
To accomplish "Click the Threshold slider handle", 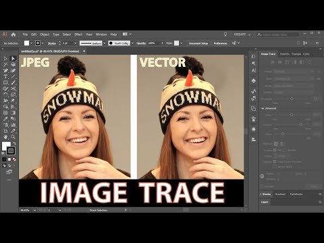I will coord(292,99).
